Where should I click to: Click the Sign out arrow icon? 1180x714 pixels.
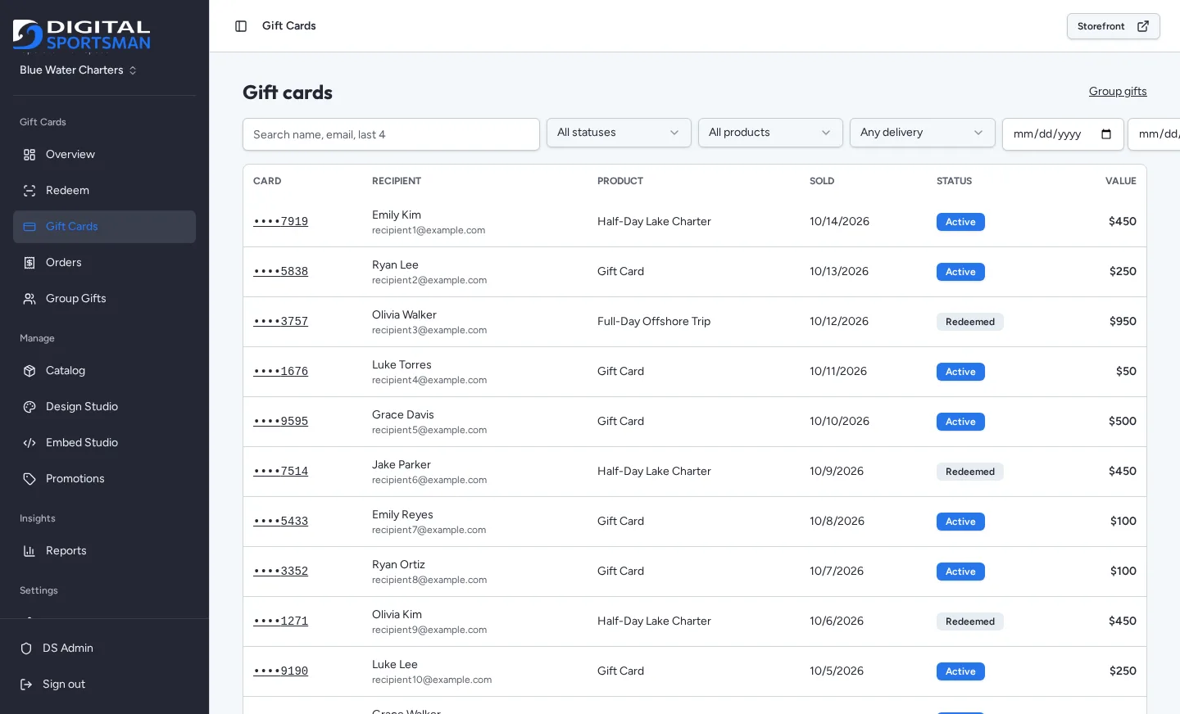point(26,685)
